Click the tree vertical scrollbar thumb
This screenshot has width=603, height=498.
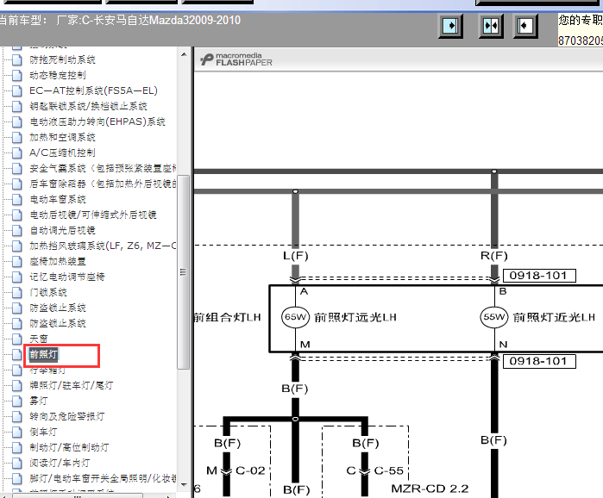(184, 272)
